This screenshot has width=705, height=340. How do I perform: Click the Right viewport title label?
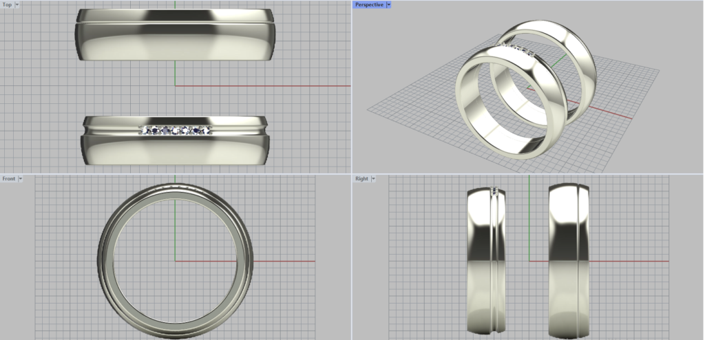[361, 178]
